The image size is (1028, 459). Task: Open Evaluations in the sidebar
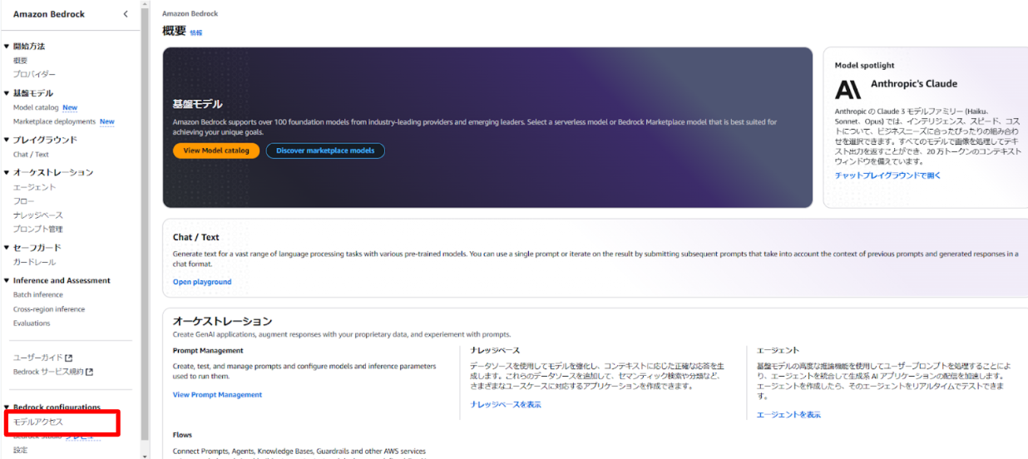click(x=32, y=323)
